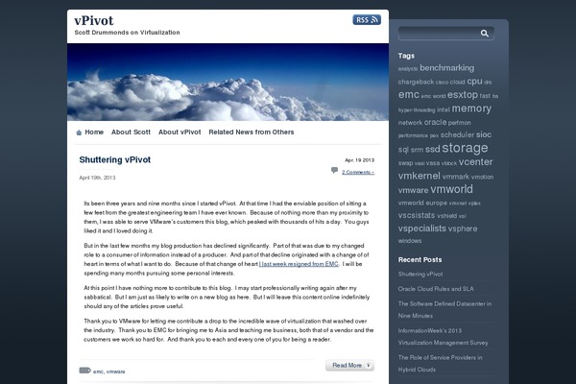
Task: Open the 2 Comments link
Action: pyautogui.click(x=358, y=172)
